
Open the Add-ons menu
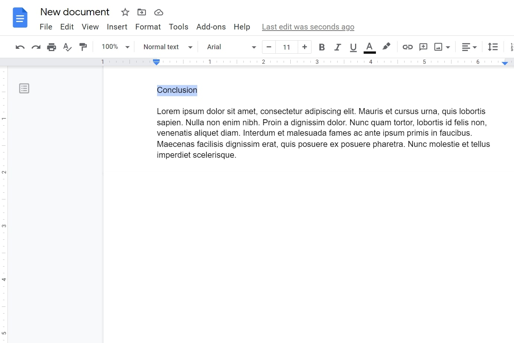click(211, 26)
